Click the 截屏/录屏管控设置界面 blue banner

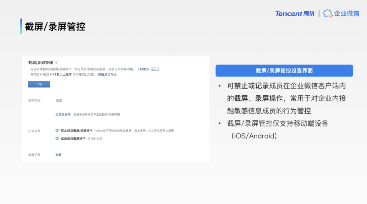[x=284, y=70]
